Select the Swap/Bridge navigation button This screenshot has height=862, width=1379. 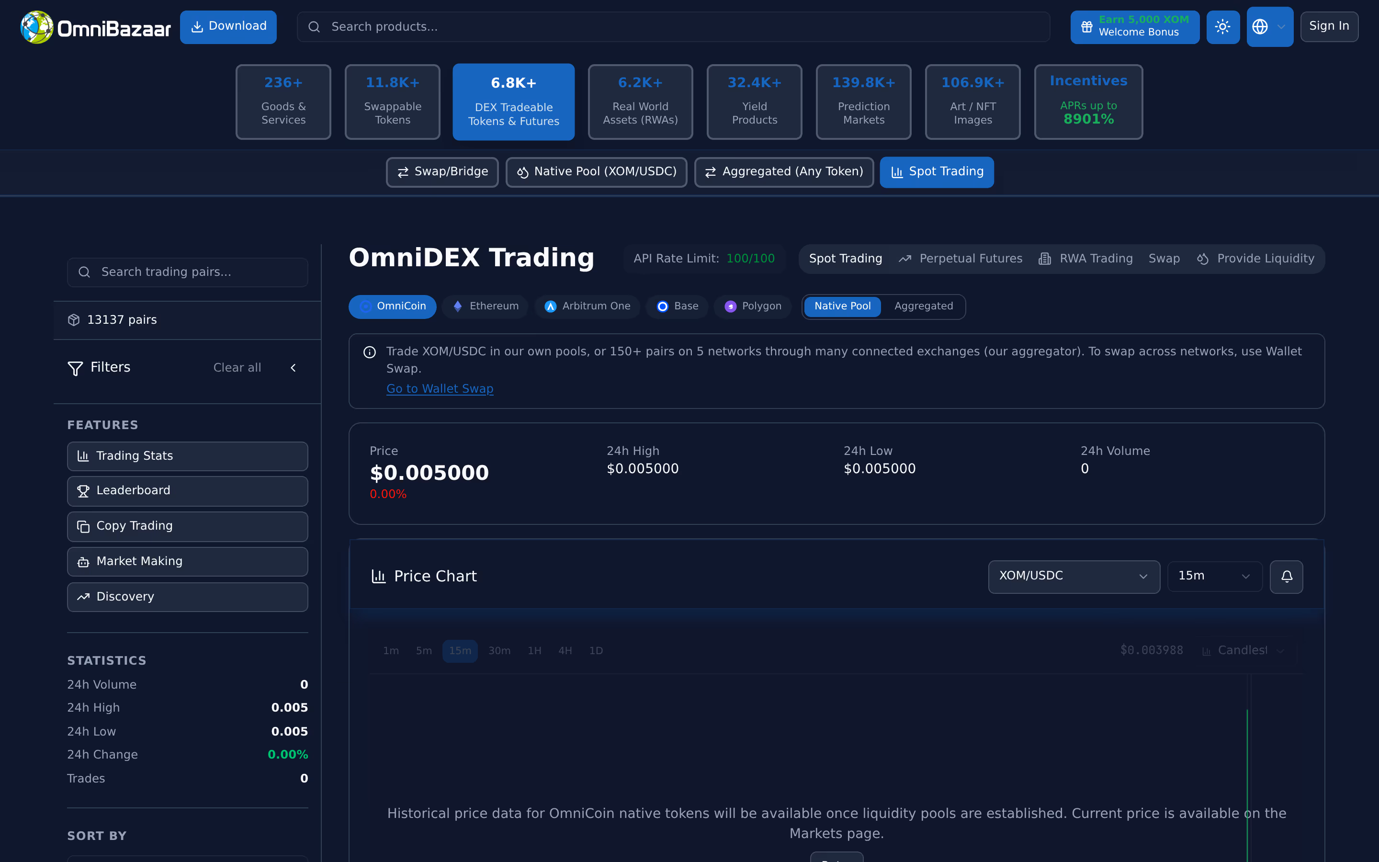pyautogui.click(x=442, y=172)
